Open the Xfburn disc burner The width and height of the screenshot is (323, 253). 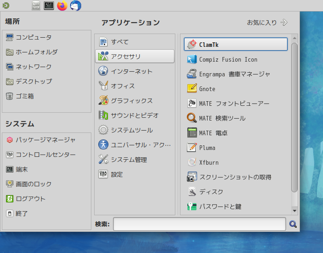tap(236, 162)
